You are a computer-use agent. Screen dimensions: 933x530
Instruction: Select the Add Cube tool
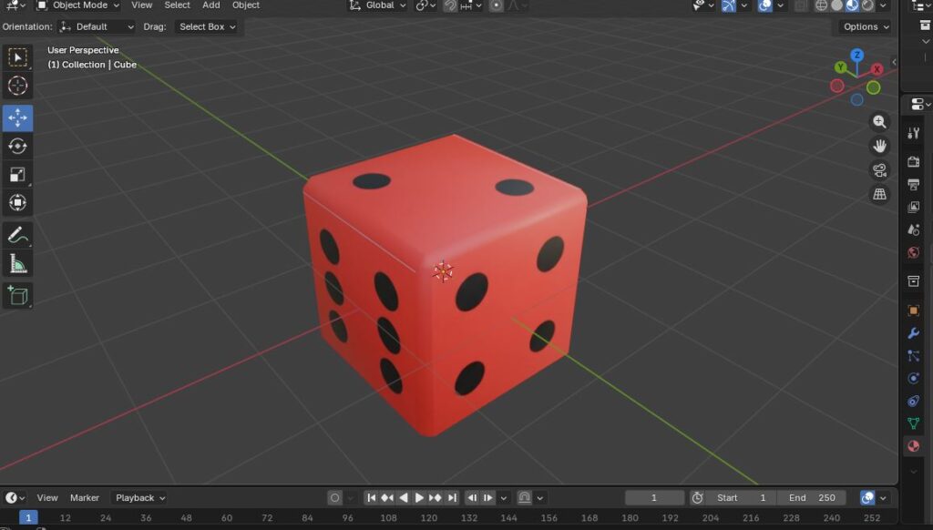coord(17,296)
